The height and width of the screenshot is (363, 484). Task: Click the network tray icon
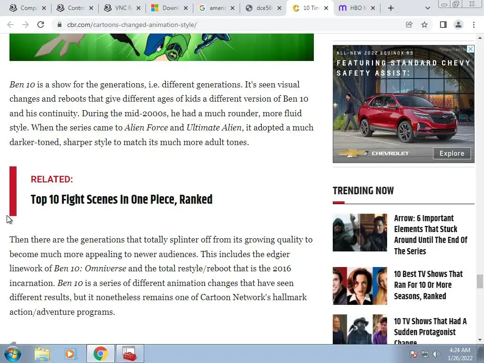click(425, 354)
